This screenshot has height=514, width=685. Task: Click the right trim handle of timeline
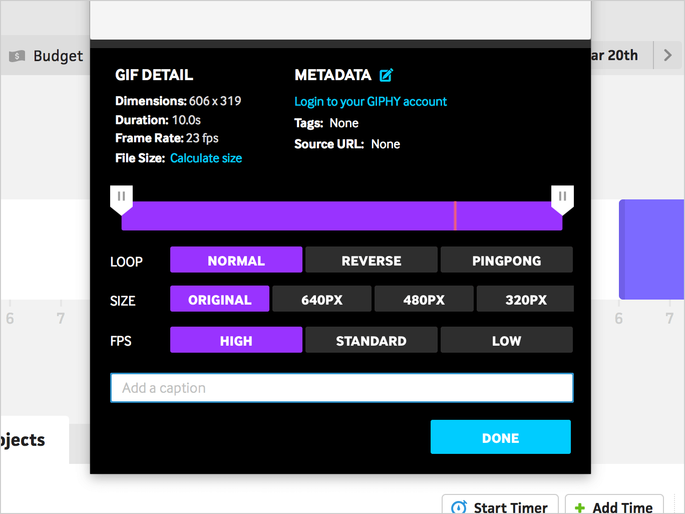tap(562, 200)
